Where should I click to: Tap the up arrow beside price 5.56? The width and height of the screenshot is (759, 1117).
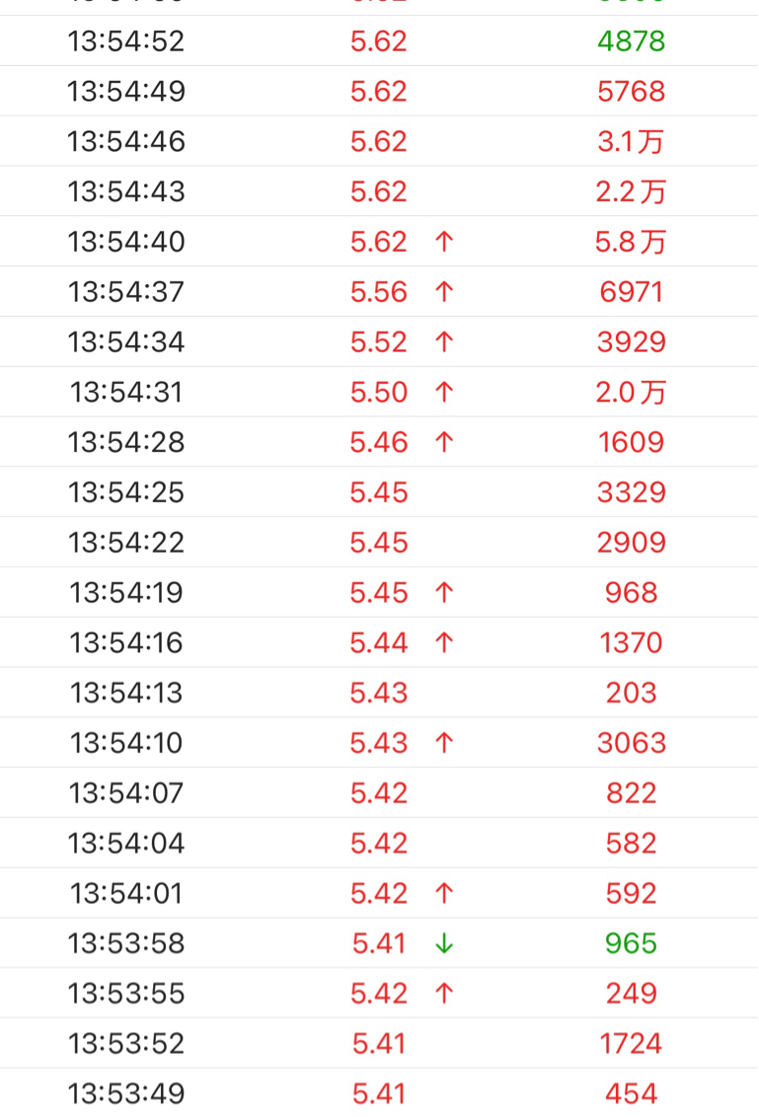(444, 291)
